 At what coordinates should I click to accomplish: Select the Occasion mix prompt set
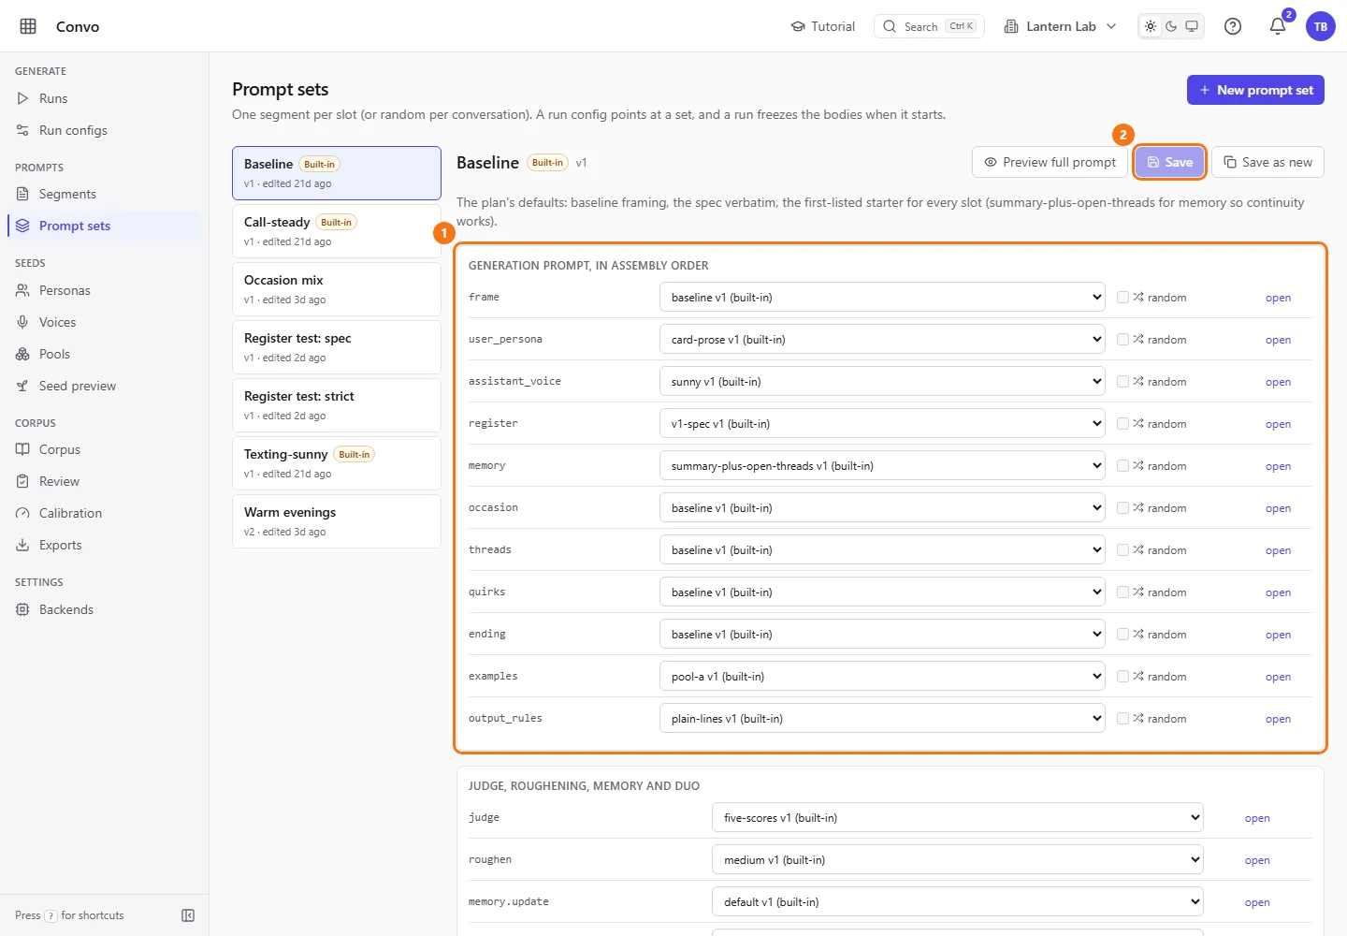point(337,289)
